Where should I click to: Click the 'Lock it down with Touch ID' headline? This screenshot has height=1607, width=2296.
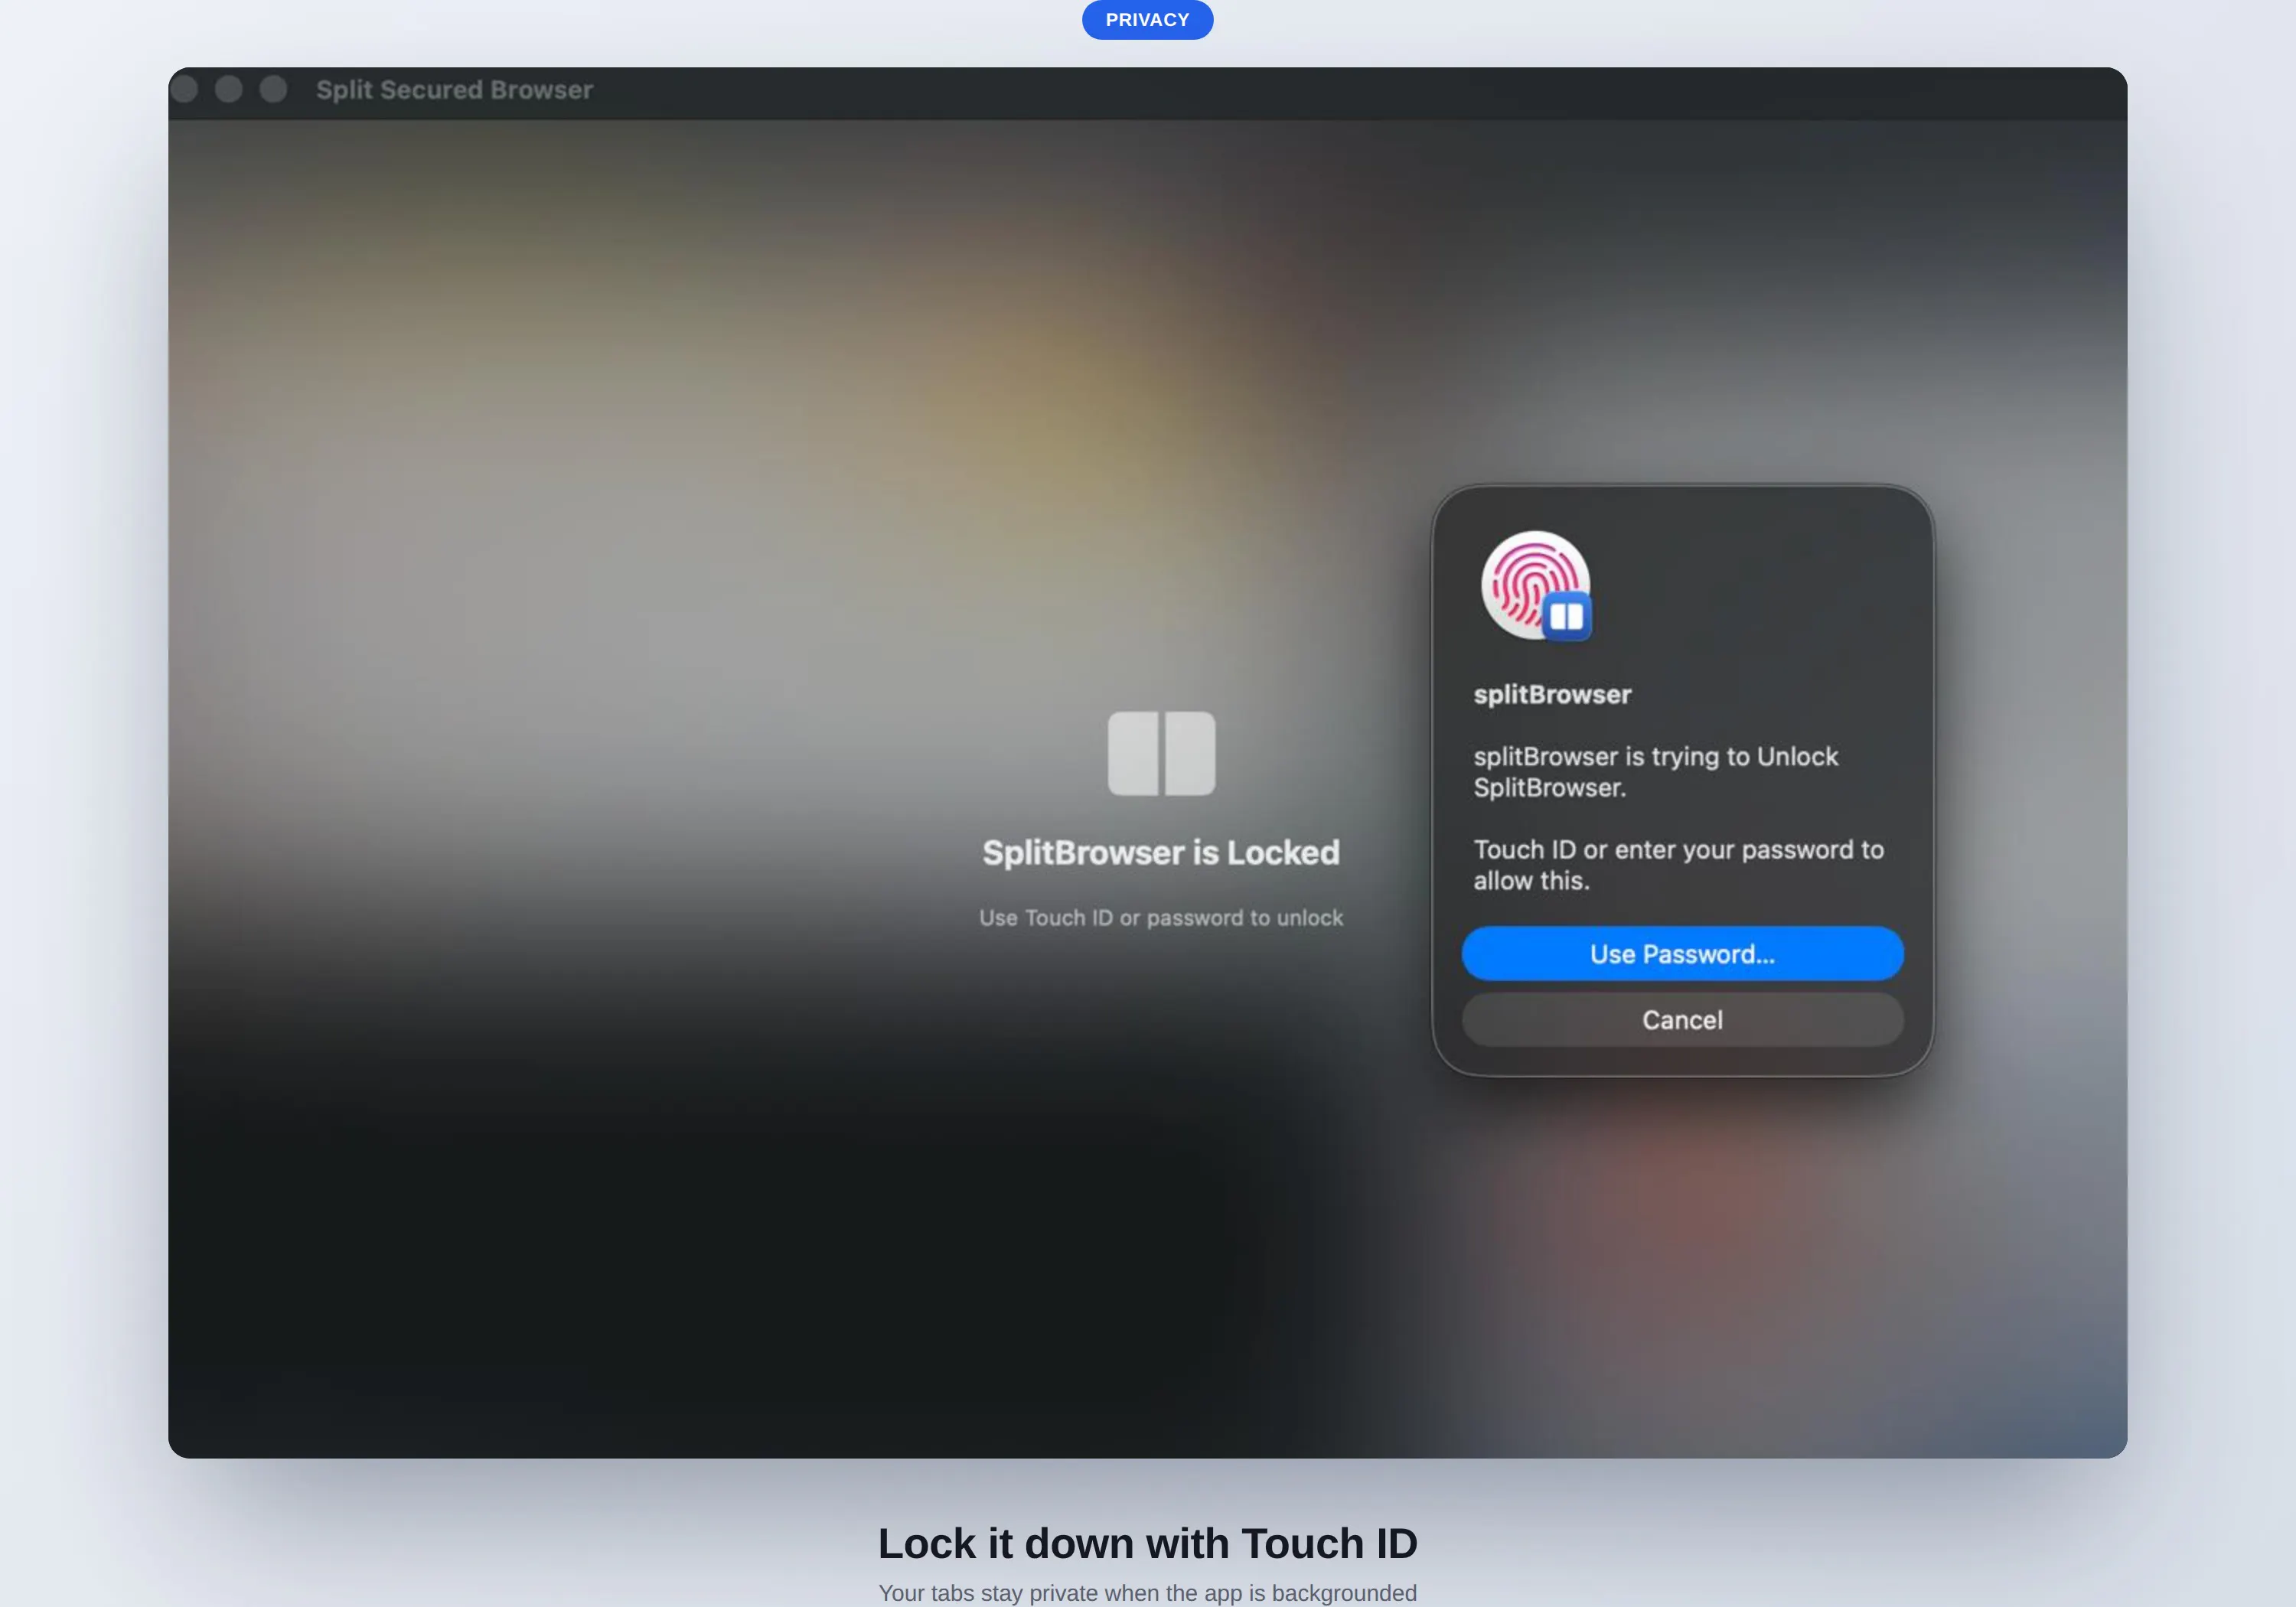click(x=1148, y=1543)
